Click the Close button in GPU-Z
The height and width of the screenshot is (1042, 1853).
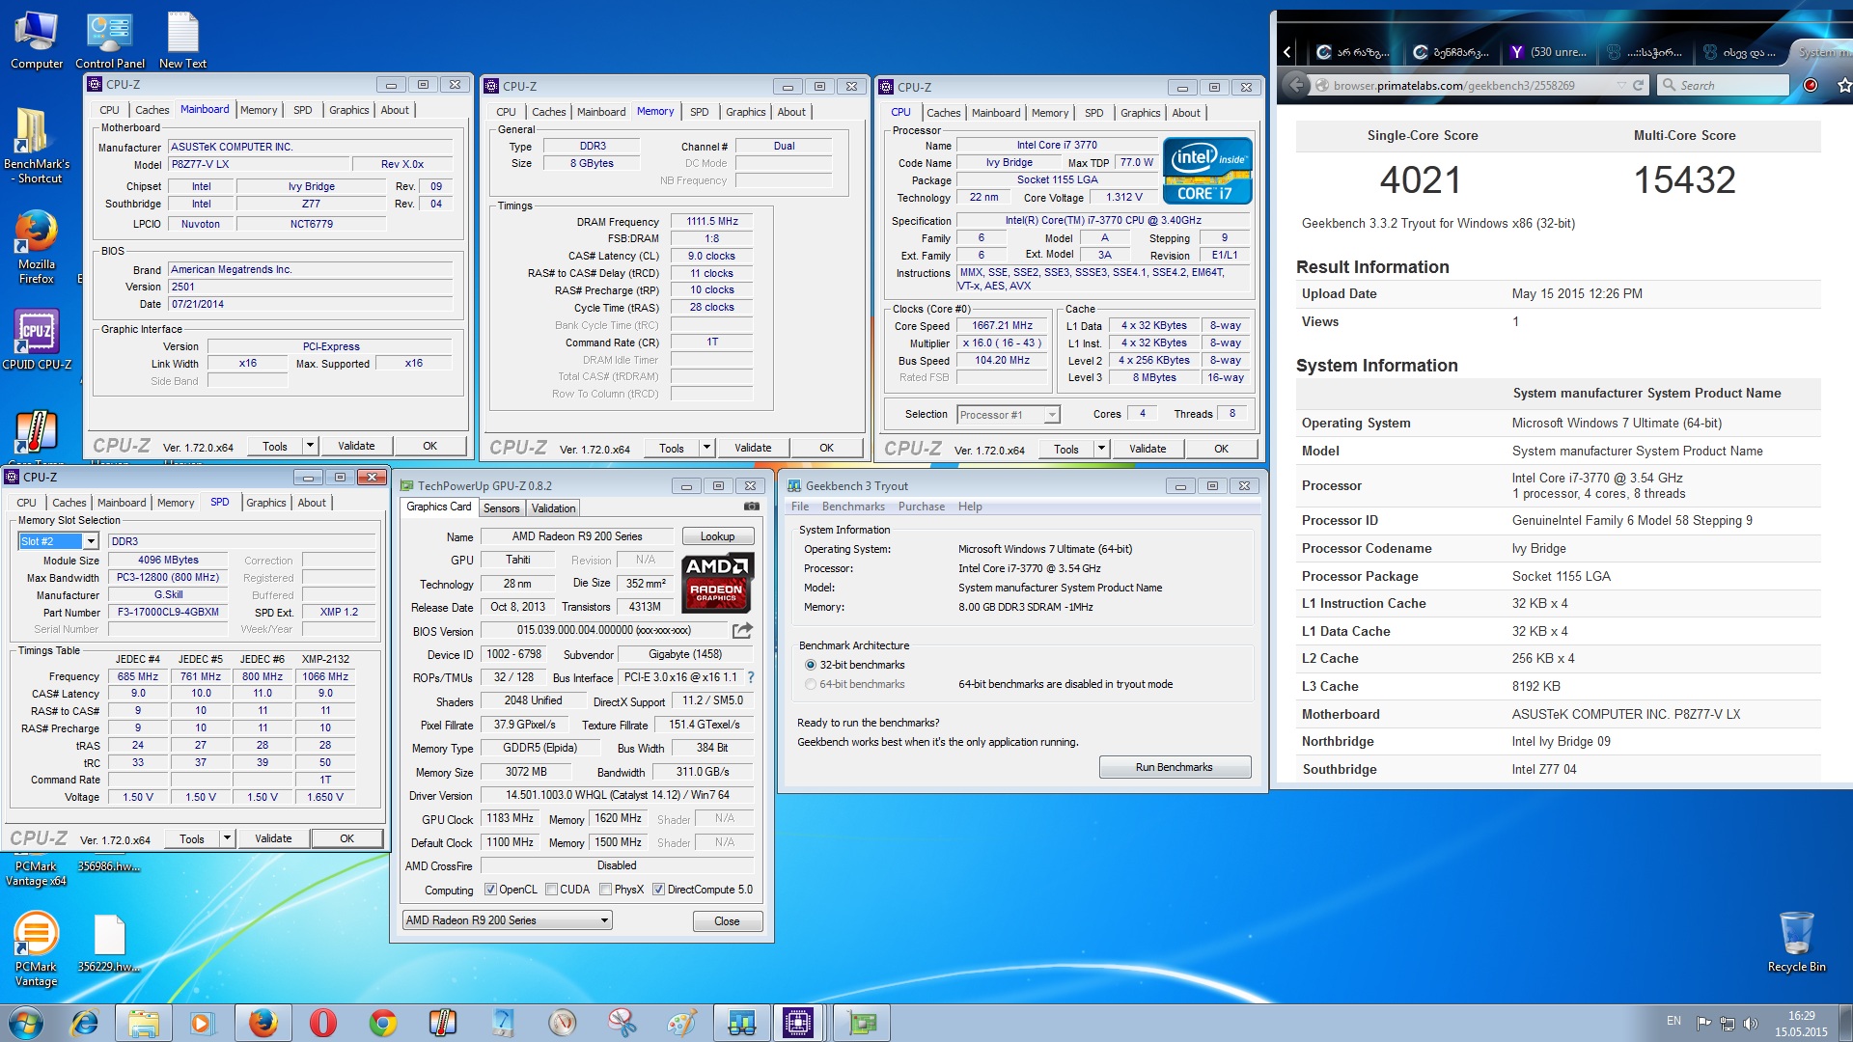[727, 921]
